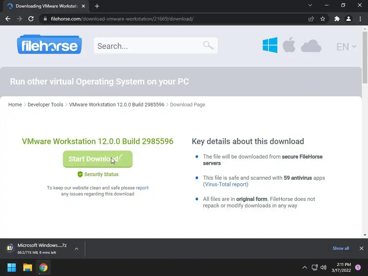The image size is (368, 276).
Task: Open network status tray icon
Action: click(x=314, y=267)
